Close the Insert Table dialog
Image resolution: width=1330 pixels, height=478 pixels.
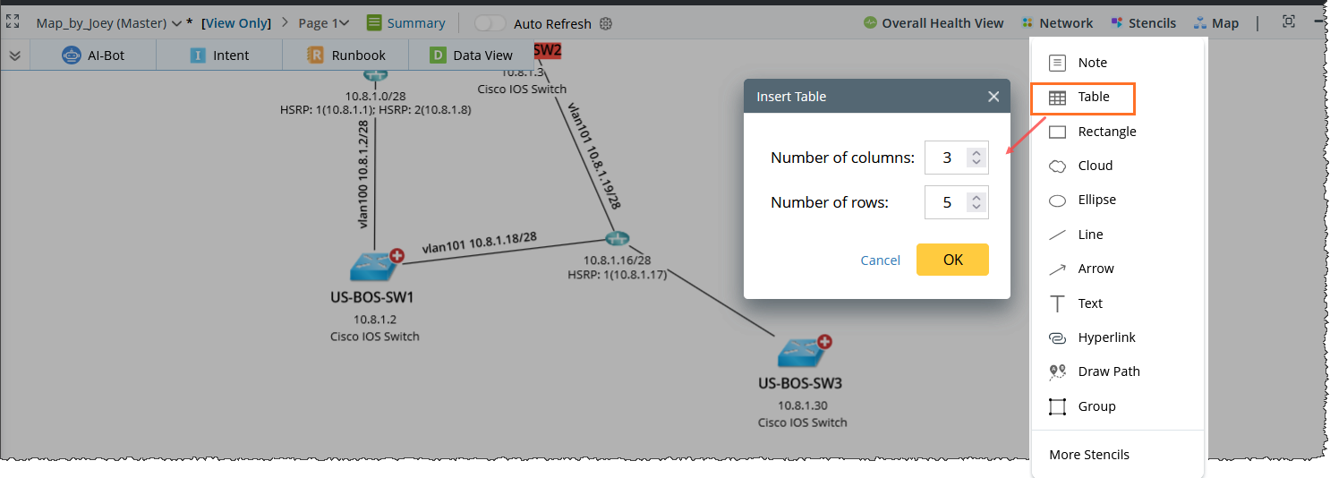pos(993,97)
